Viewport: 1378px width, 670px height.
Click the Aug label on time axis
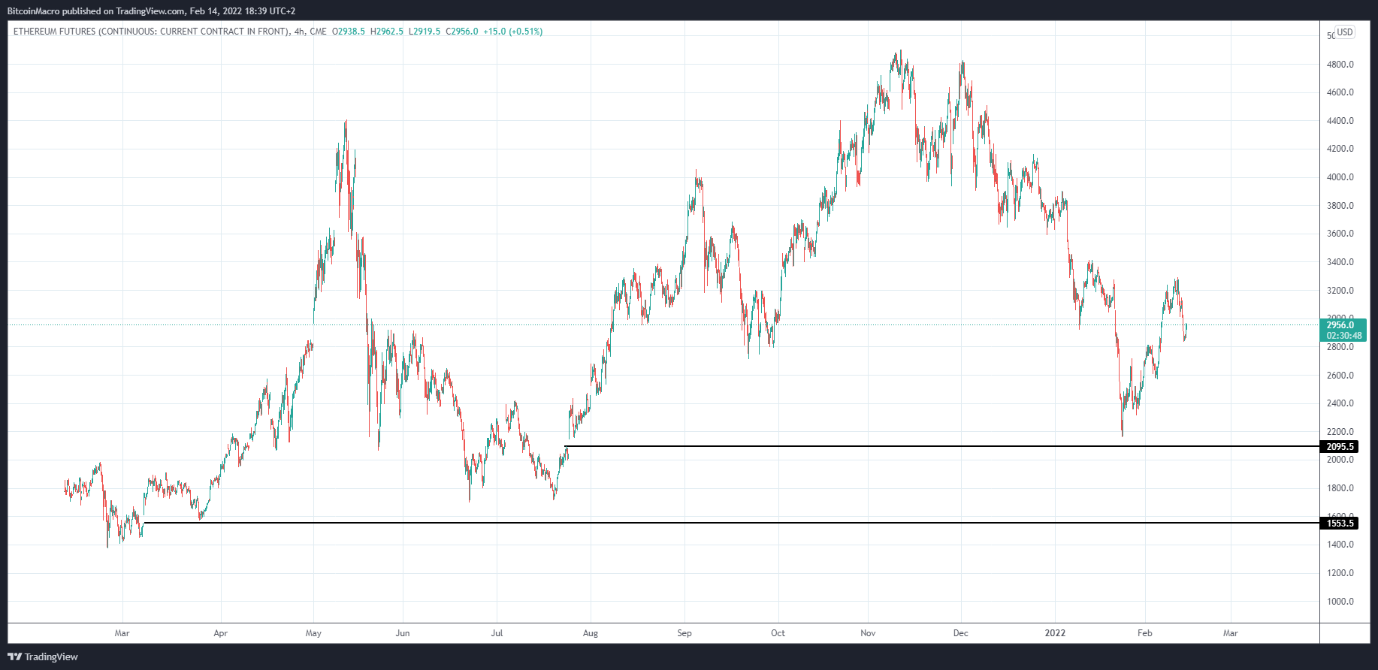[591, 633]
